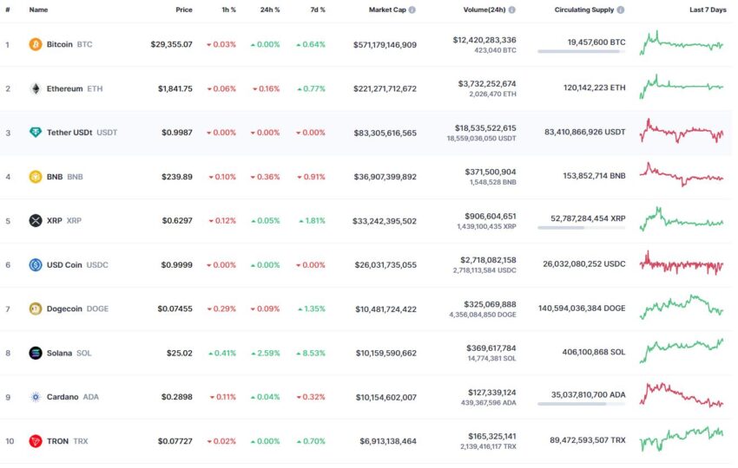This screenshot has width=738, height=468.
Task: Sort by the 7d % column header
Action: coord(317,10)
